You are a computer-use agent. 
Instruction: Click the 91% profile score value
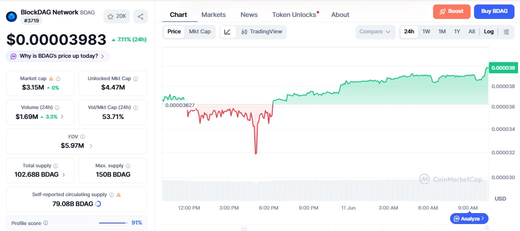click(137, 223)
